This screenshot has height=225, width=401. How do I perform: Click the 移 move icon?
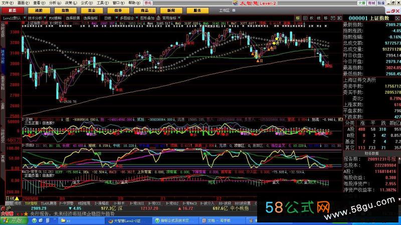325,18
